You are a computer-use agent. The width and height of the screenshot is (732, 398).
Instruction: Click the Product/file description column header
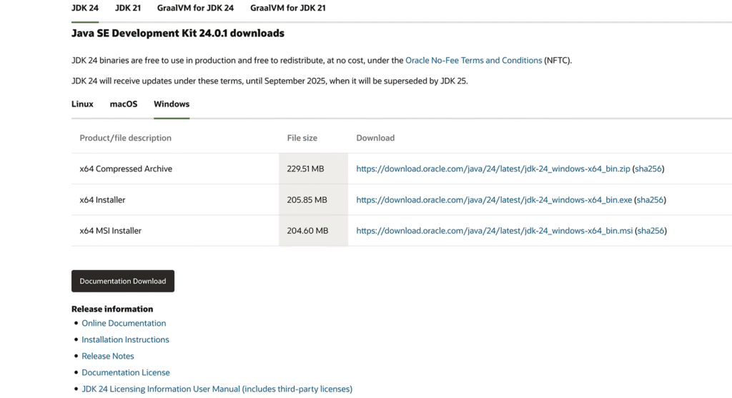[125, 138]
